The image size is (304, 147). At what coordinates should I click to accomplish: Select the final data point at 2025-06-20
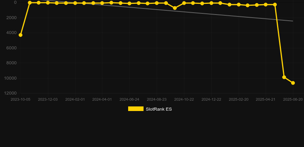(x=293, y=83)
